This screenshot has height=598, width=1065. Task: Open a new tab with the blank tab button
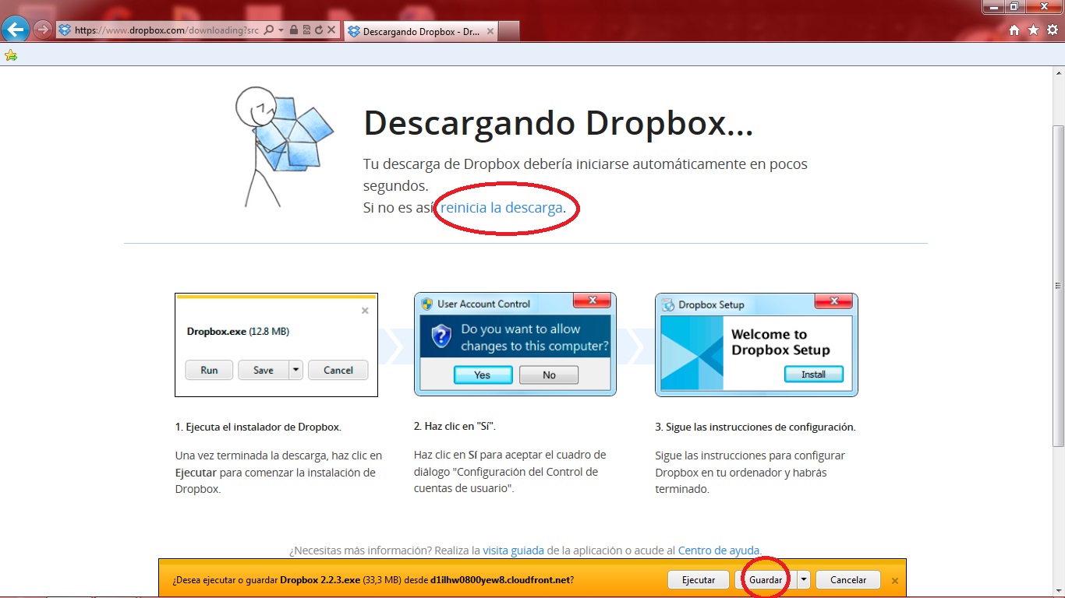pos(508,31)
